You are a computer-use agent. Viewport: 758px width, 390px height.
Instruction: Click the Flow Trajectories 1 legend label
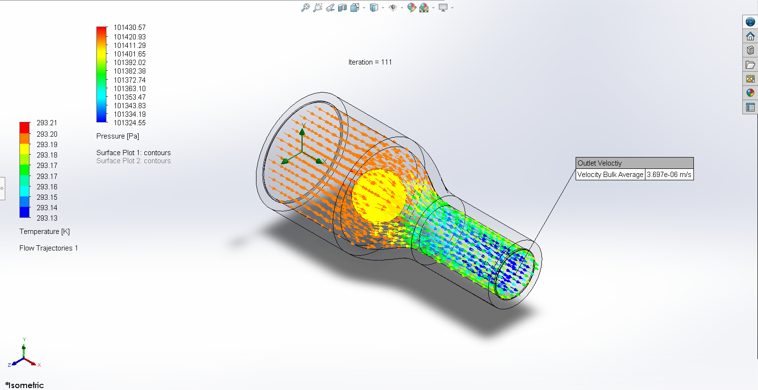click(x=48, y=248)
